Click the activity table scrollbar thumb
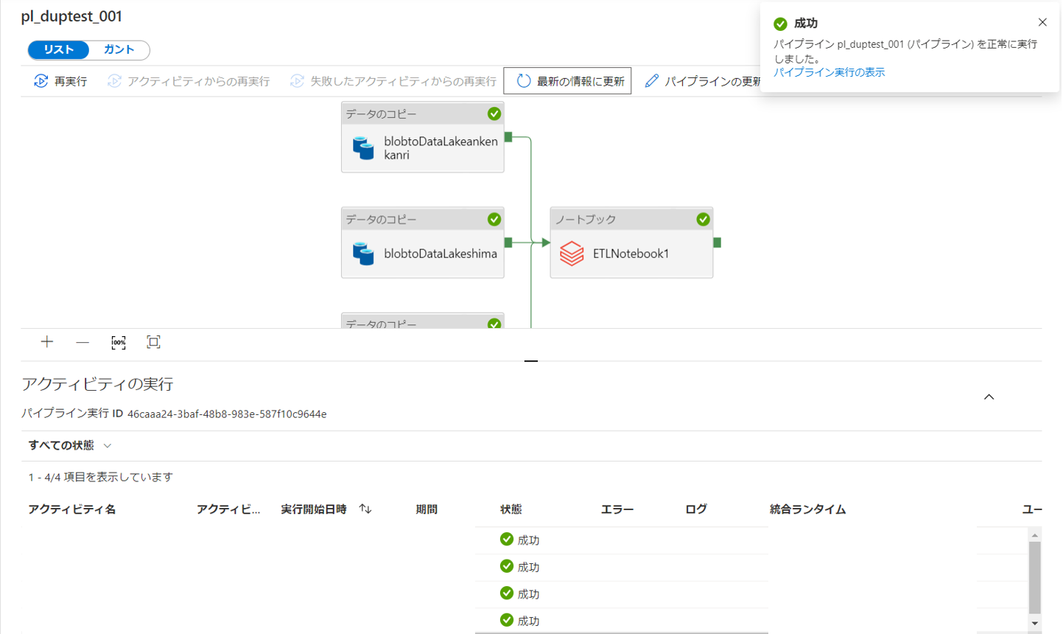1063x634 pixels. click(1035, 577)
